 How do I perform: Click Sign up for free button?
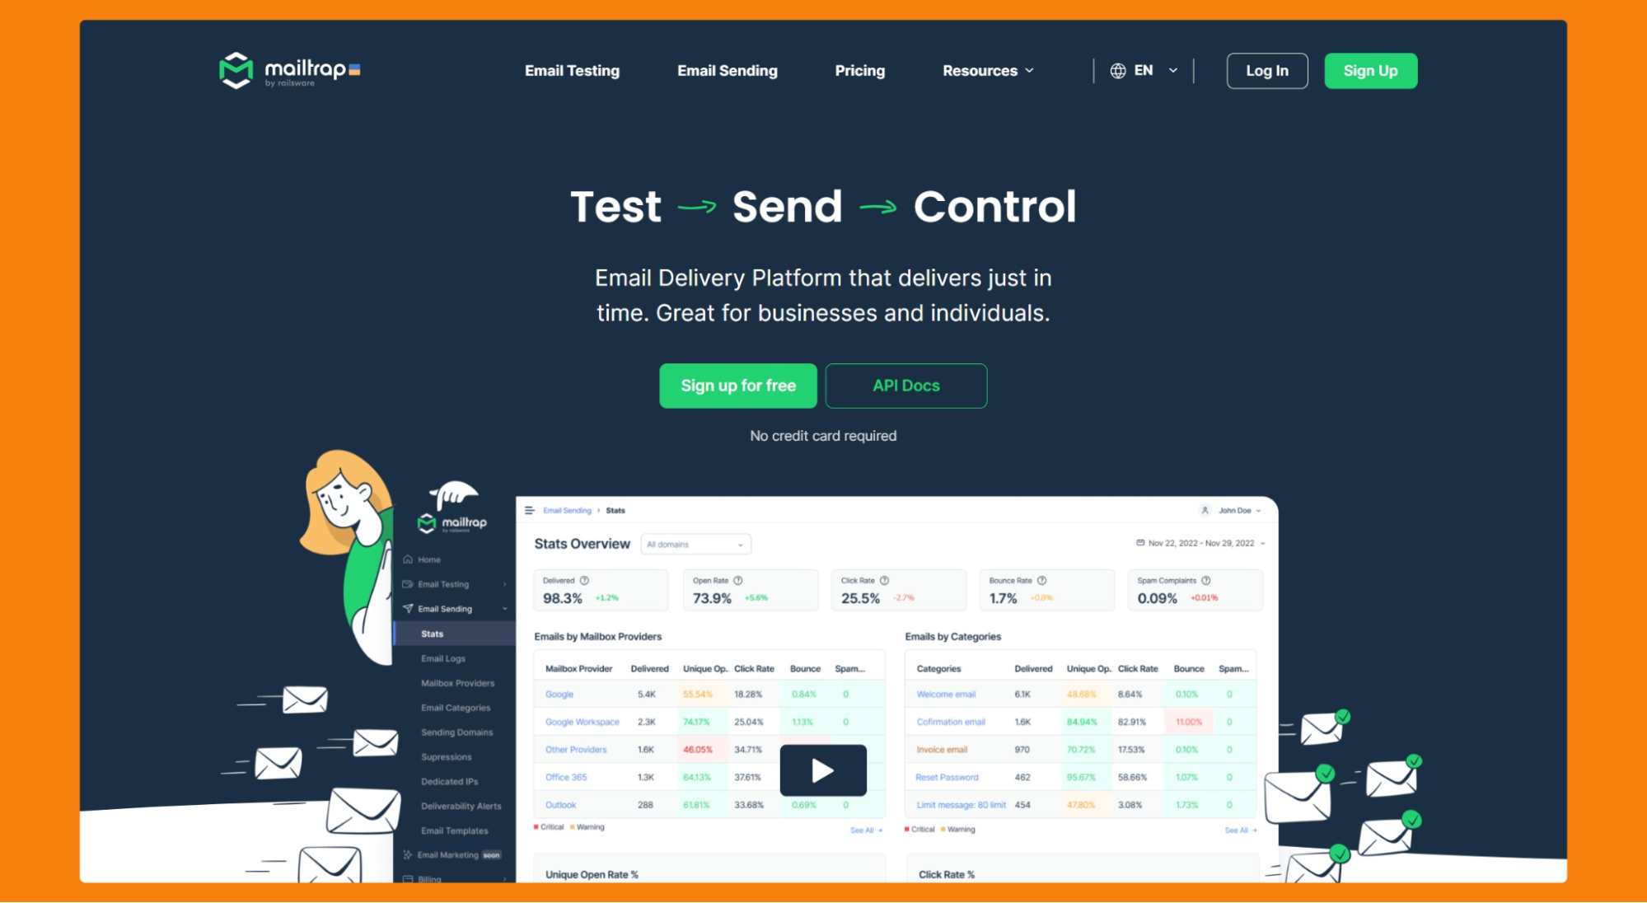(x=738, y=385)
